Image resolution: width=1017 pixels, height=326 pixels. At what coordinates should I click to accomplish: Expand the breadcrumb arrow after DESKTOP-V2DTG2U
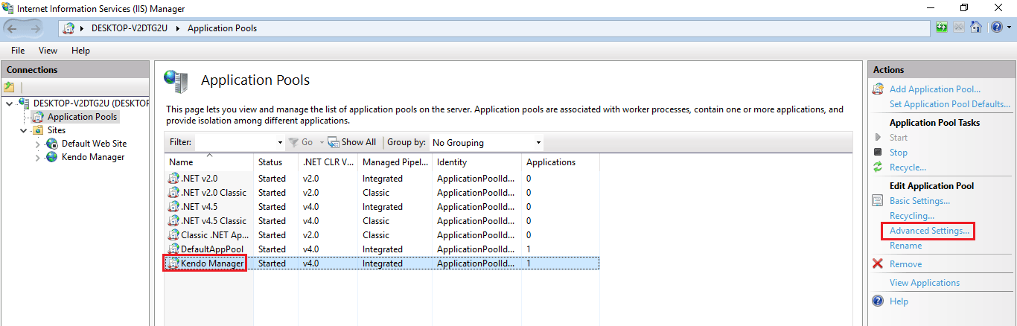179,28
